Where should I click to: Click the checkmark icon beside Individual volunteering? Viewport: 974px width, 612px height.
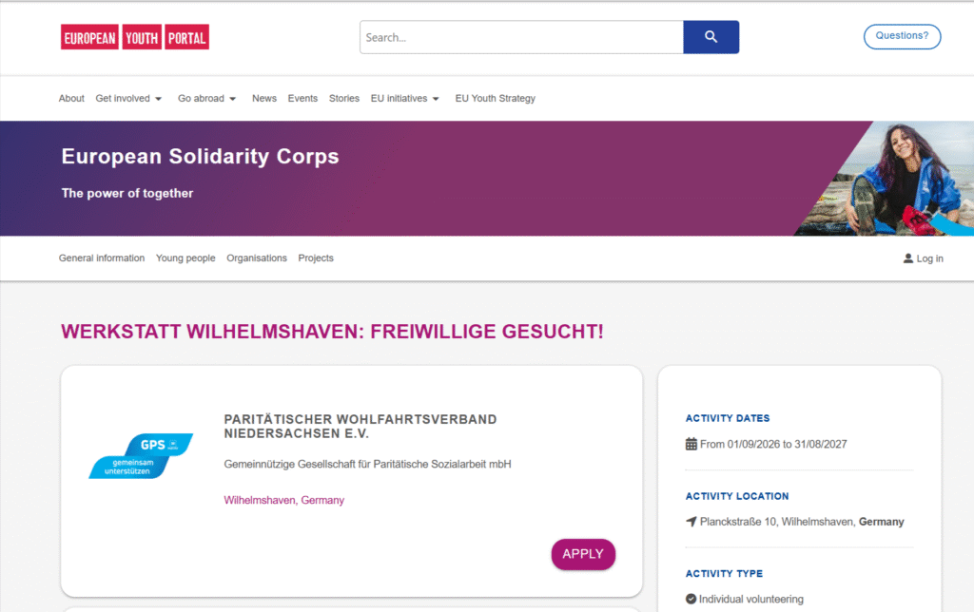click(692, 600)
